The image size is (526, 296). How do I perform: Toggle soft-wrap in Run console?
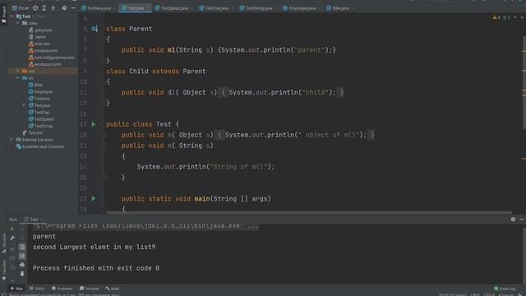pyautogui.click(x=22, y=247)
